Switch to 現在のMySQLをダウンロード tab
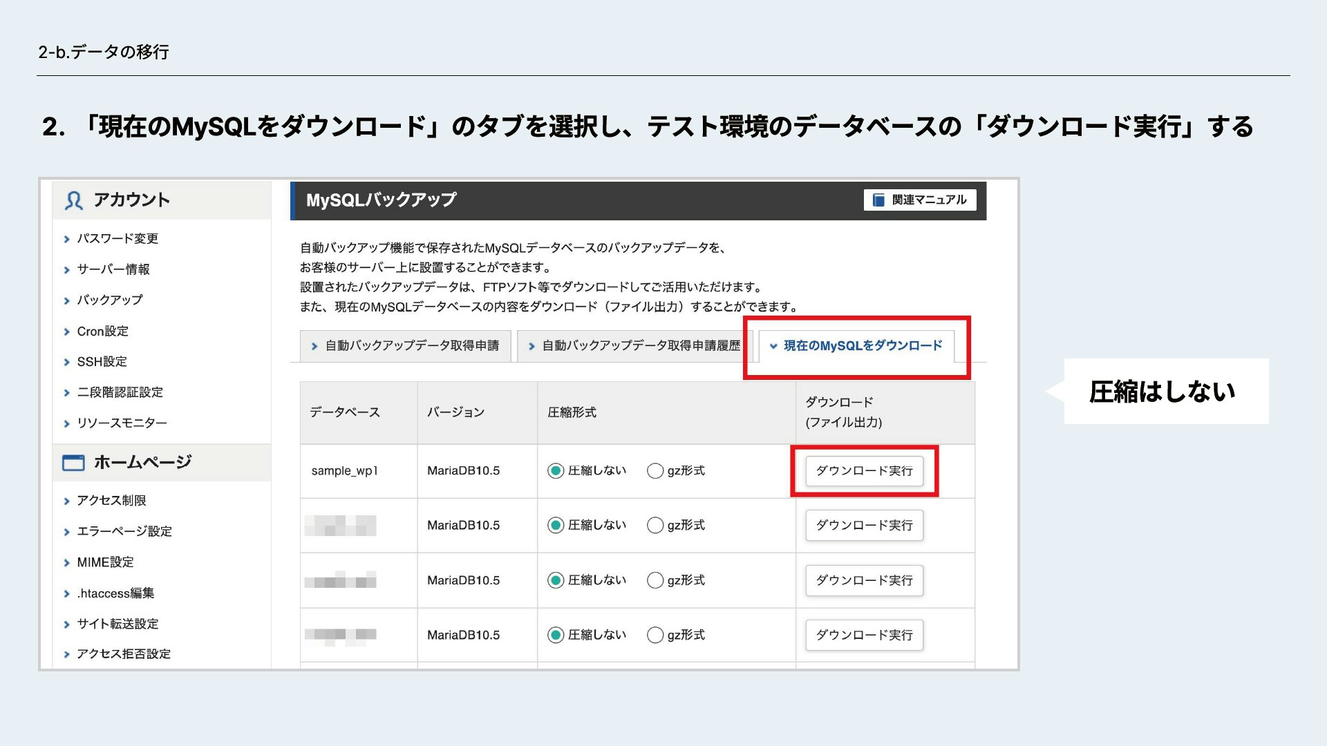The height and width of the screenshot is (746, 1327). click(x=863, y=346)
